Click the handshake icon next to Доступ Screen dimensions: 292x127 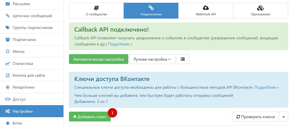click(x=8, y=99)
